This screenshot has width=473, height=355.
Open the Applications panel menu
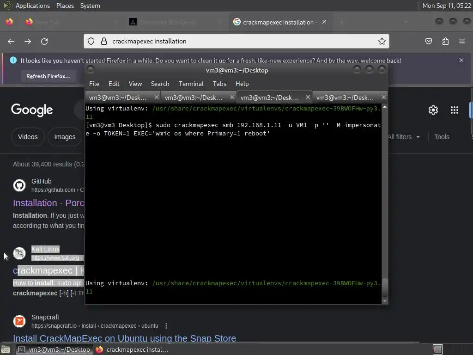[x=33, y=6]
